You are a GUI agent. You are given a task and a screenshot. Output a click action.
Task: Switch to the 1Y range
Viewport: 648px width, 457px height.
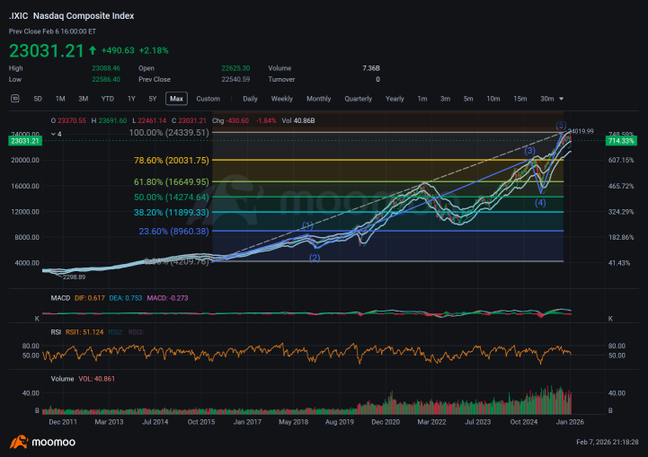[131, 99]
